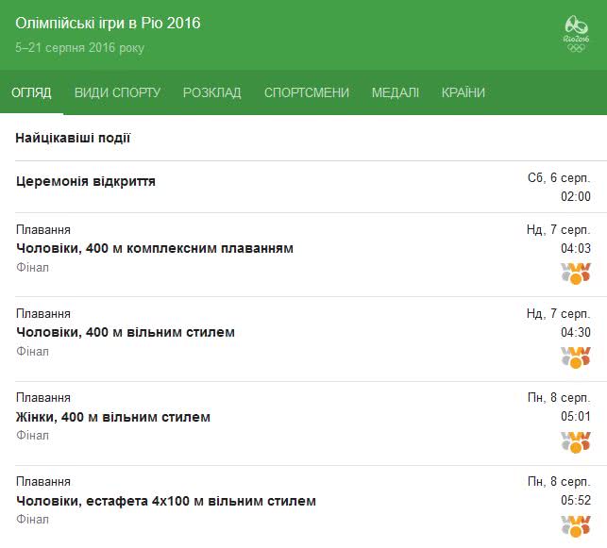Open the СПОРТСМЕНИ tab
The height and width of the screenshot is (548, 607).
point(307,92)
